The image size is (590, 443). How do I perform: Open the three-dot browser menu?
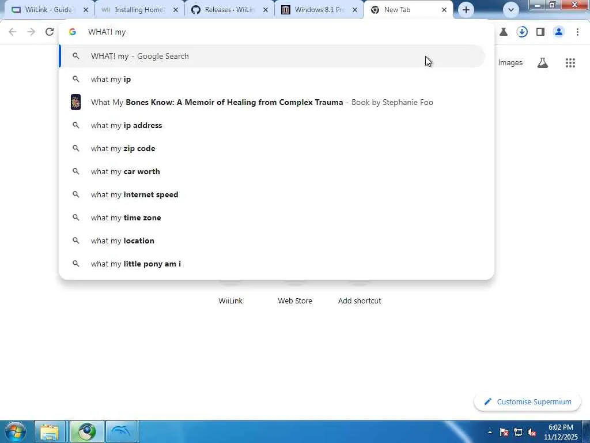[x=577, y=32]
